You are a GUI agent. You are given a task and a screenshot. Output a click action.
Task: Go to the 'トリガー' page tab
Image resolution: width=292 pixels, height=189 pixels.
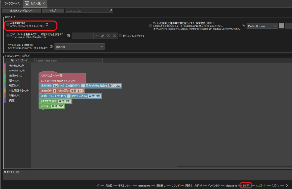pyautogui.click(x=246, y=186)
